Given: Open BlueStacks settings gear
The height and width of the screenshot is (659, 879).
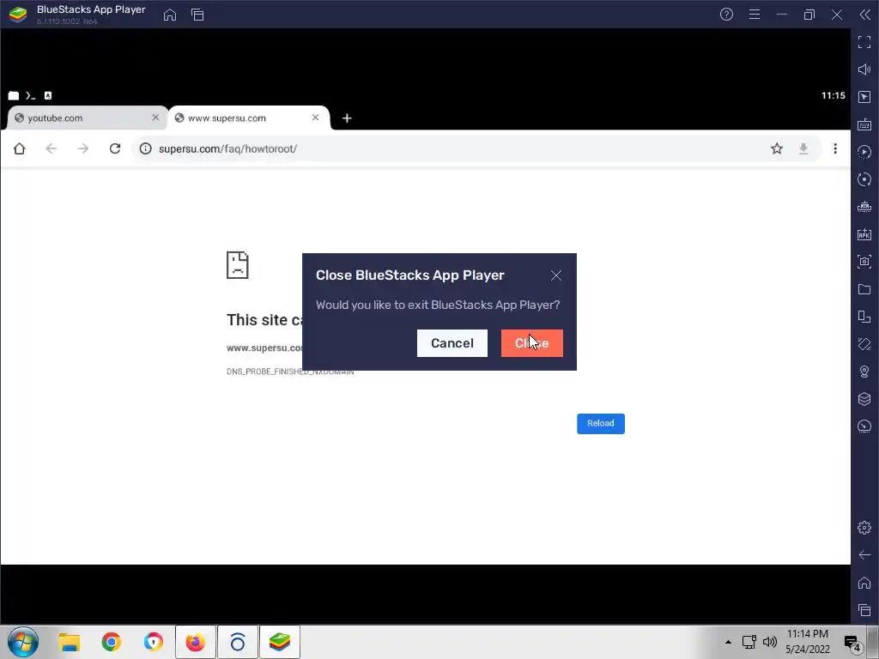Looking at the screenshot, I should coord(864,528).
